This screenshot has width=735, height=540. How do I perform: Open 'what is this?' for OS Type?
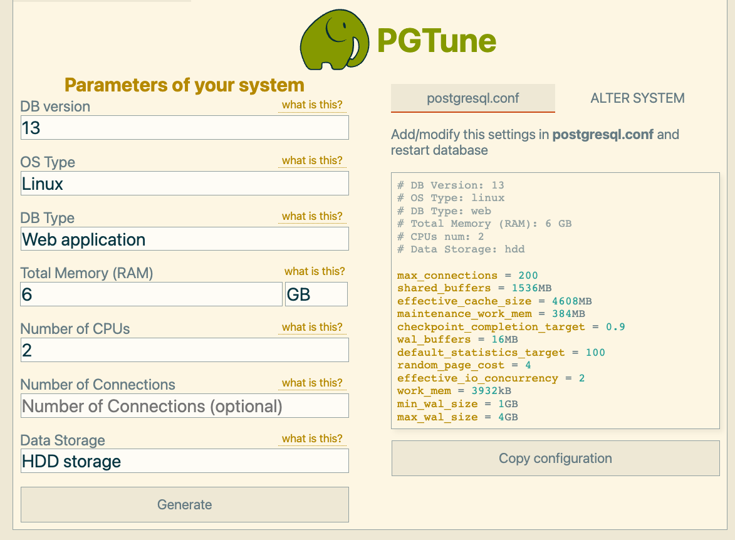(x=312, y=161)
